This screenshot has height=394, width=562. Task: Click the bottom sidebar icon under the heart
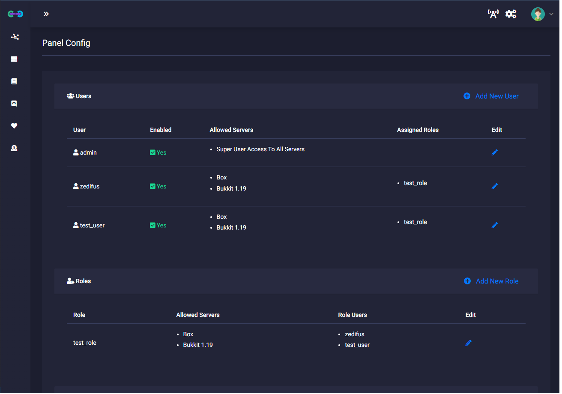[14, 148]
